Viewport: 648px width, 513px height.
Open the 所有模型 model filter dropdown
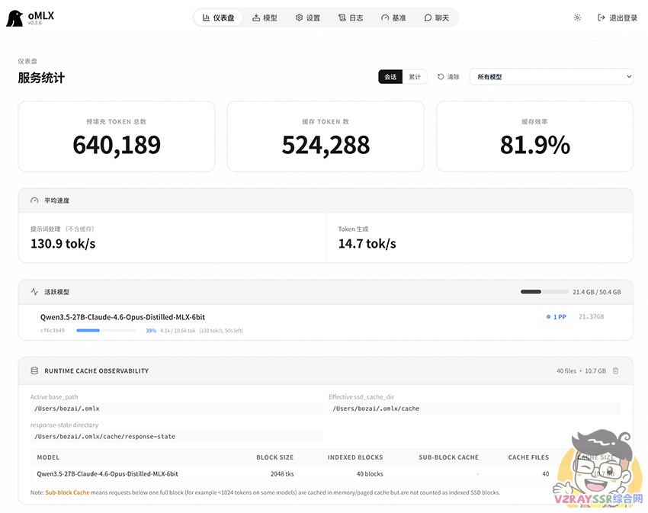(550, 77)
